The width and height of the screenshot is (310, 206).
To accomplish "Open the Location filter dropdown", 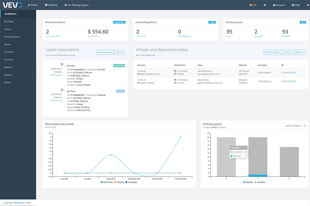I will tap(288, 53).
